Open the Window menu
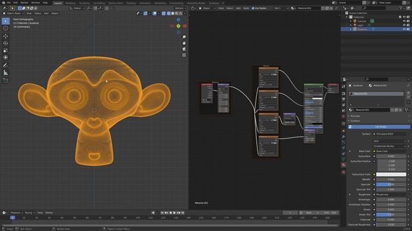The width and height of the screenshot is (412, 231). click(35, 3)
